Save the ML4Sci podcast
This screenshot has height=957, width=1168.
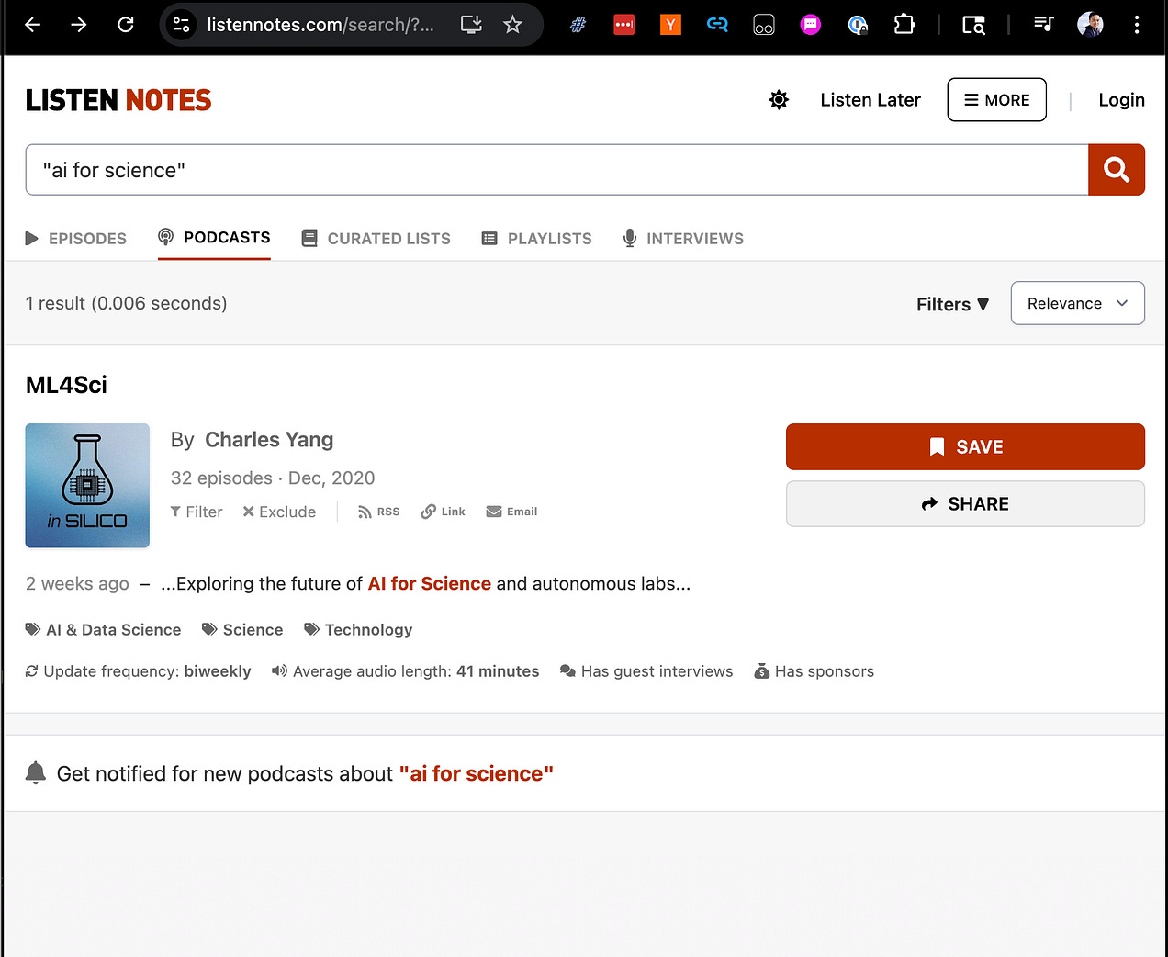(965, 446)
